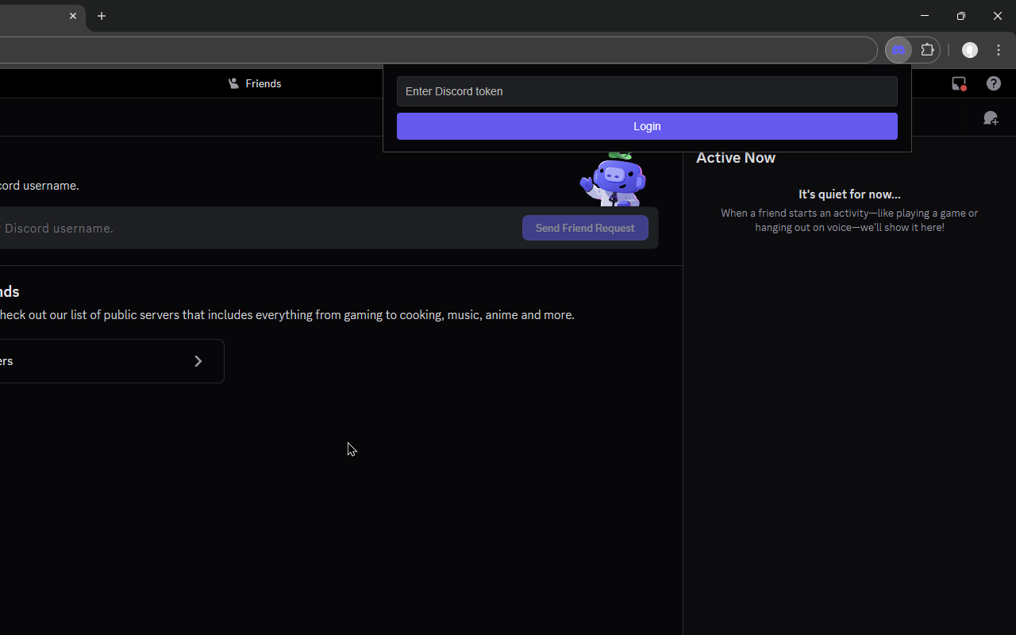The image size is (1016, 635).
Task: Open a new browser tab
Action: coord(102,16)
